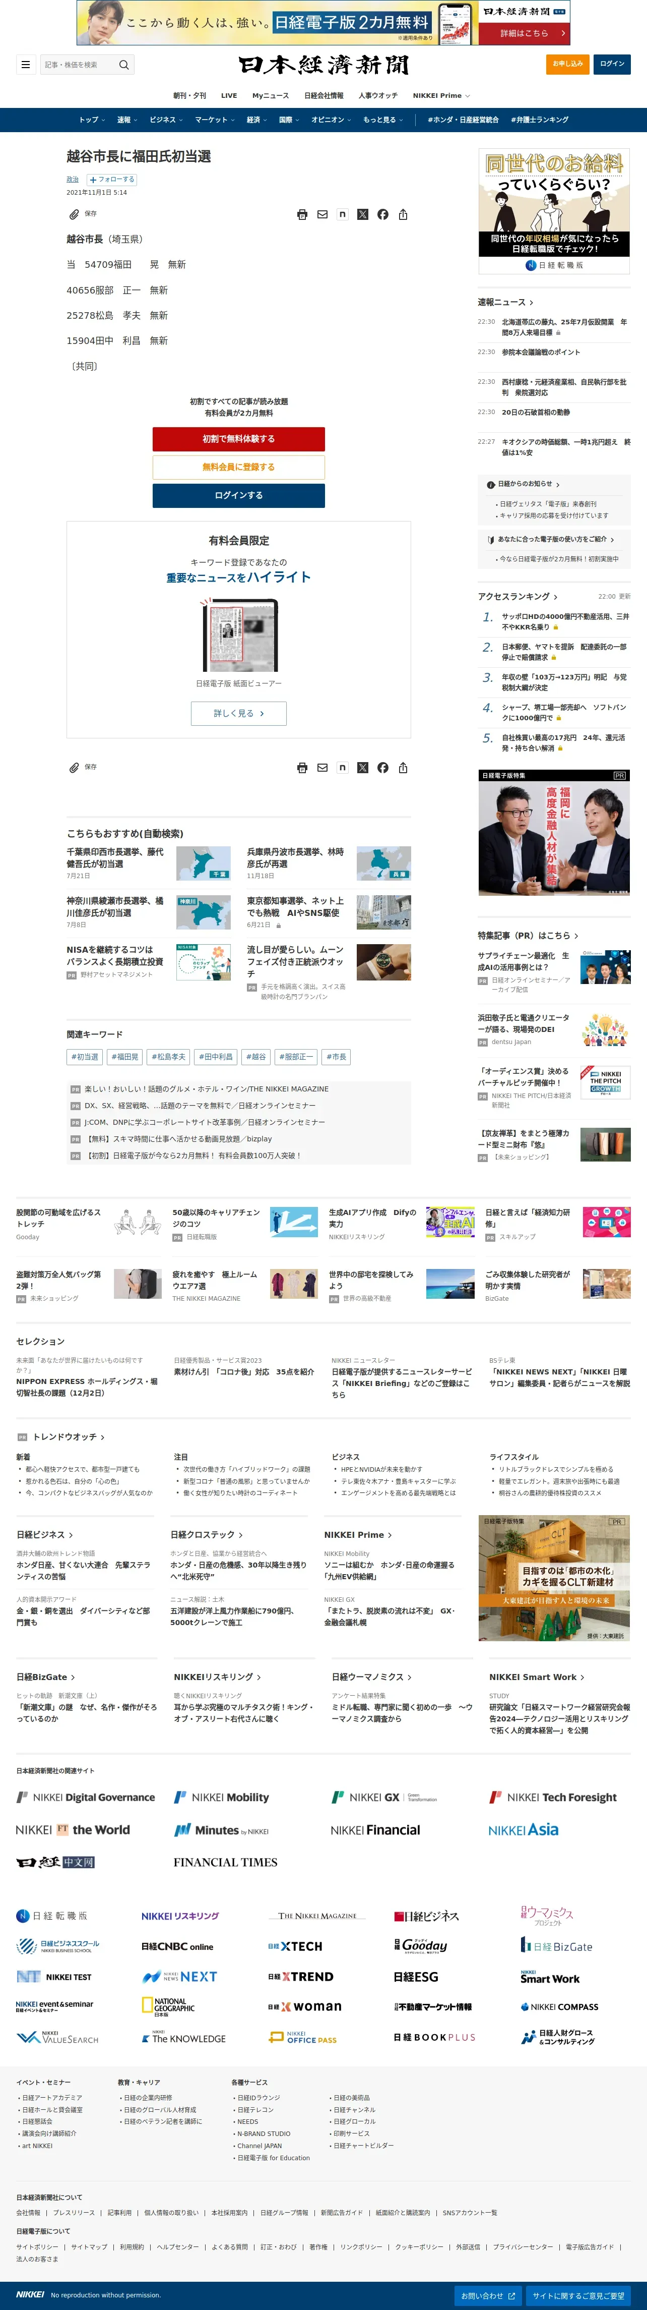The image size is (647, 2310).
Task: Click the share icon below the 紙面ビューアー box
Action: coord(403,768)
